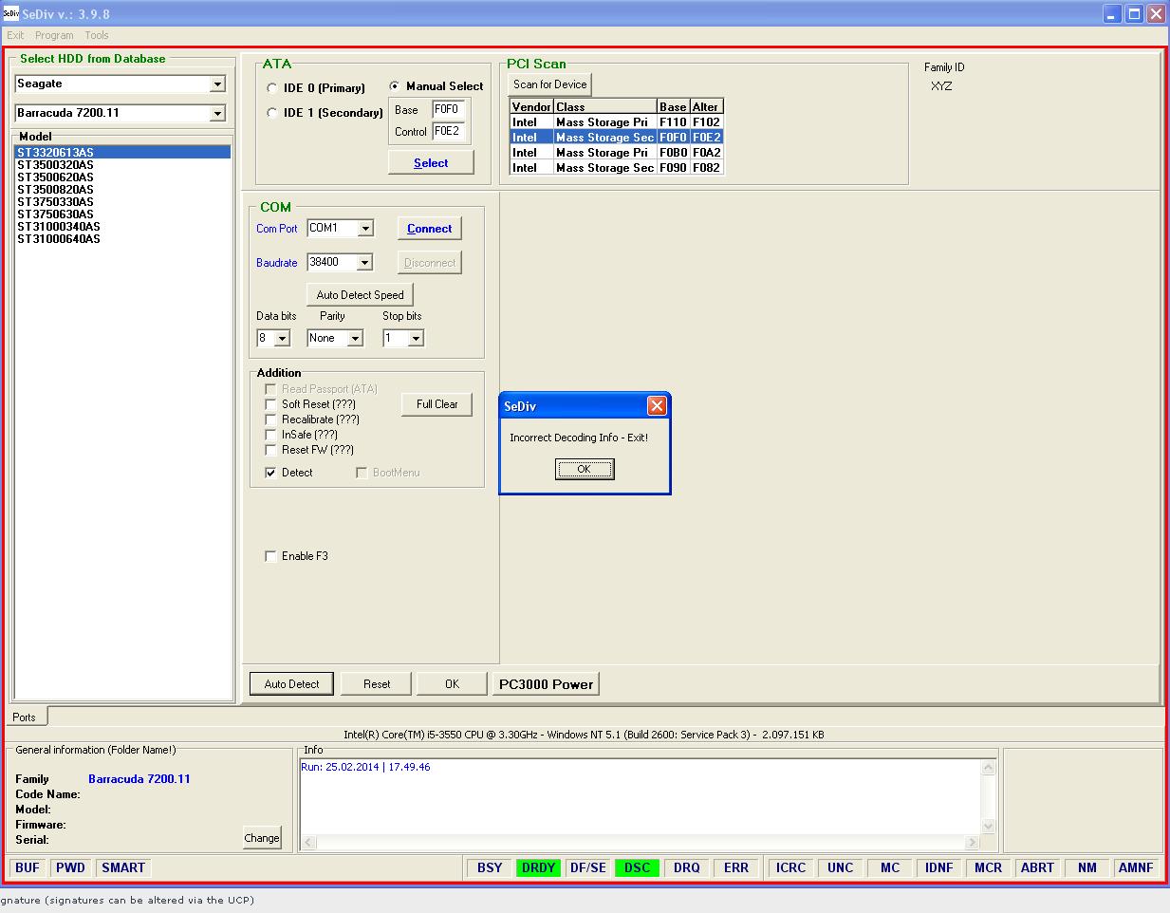Click Scan for Device button
Viewport: 1170px width, 913px height.
click(x=550, y=84)
